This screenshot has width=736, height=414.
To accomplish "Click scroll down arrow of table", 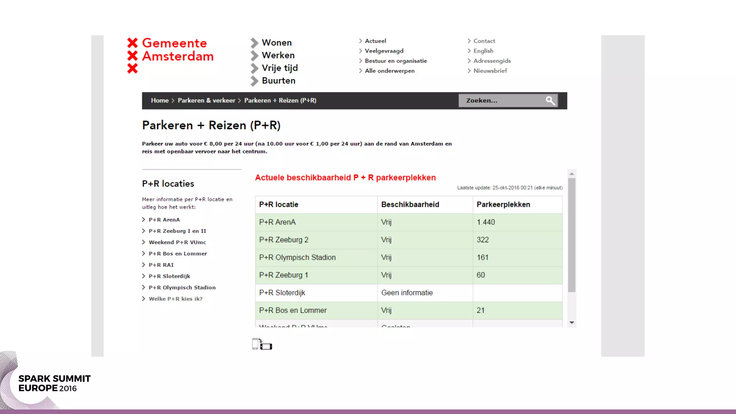I will pyautogui.click(x=572, y=323).
